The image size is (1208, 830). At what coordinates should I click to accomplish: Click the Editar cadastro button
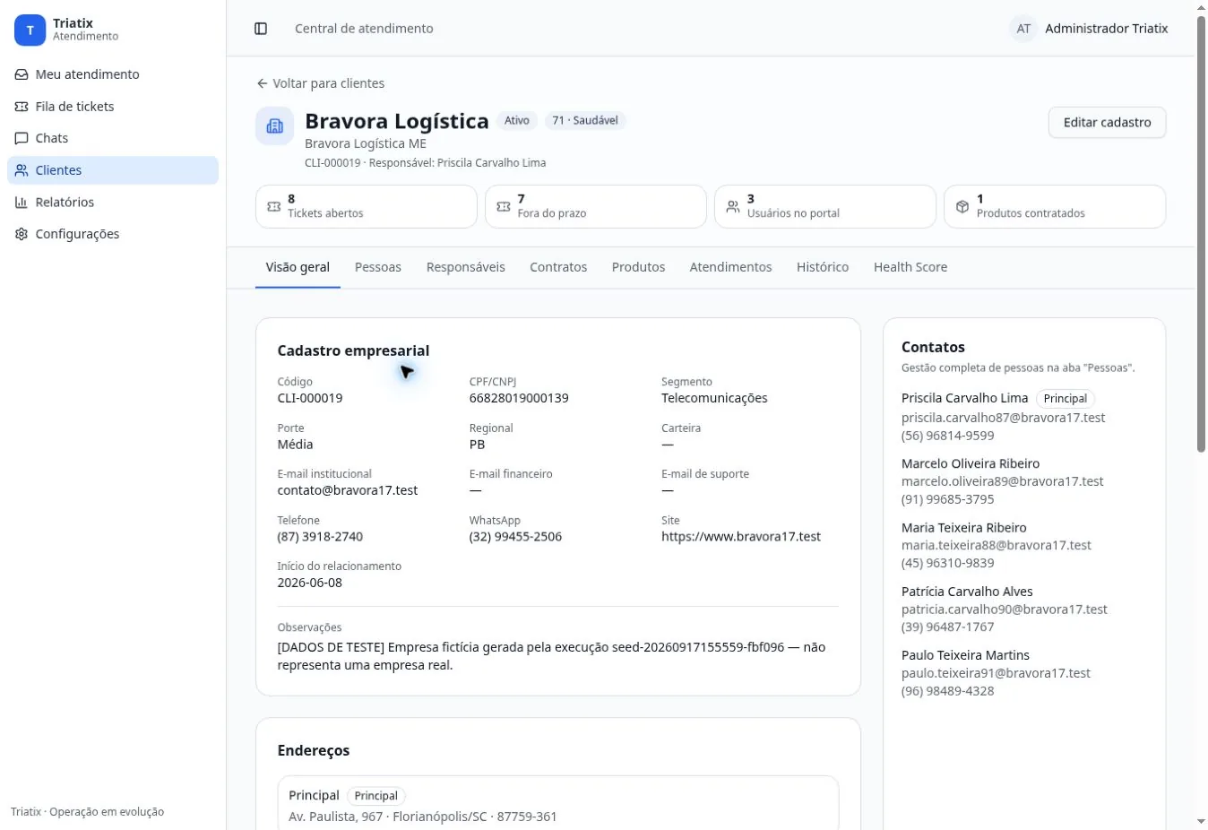point(1107,123)
